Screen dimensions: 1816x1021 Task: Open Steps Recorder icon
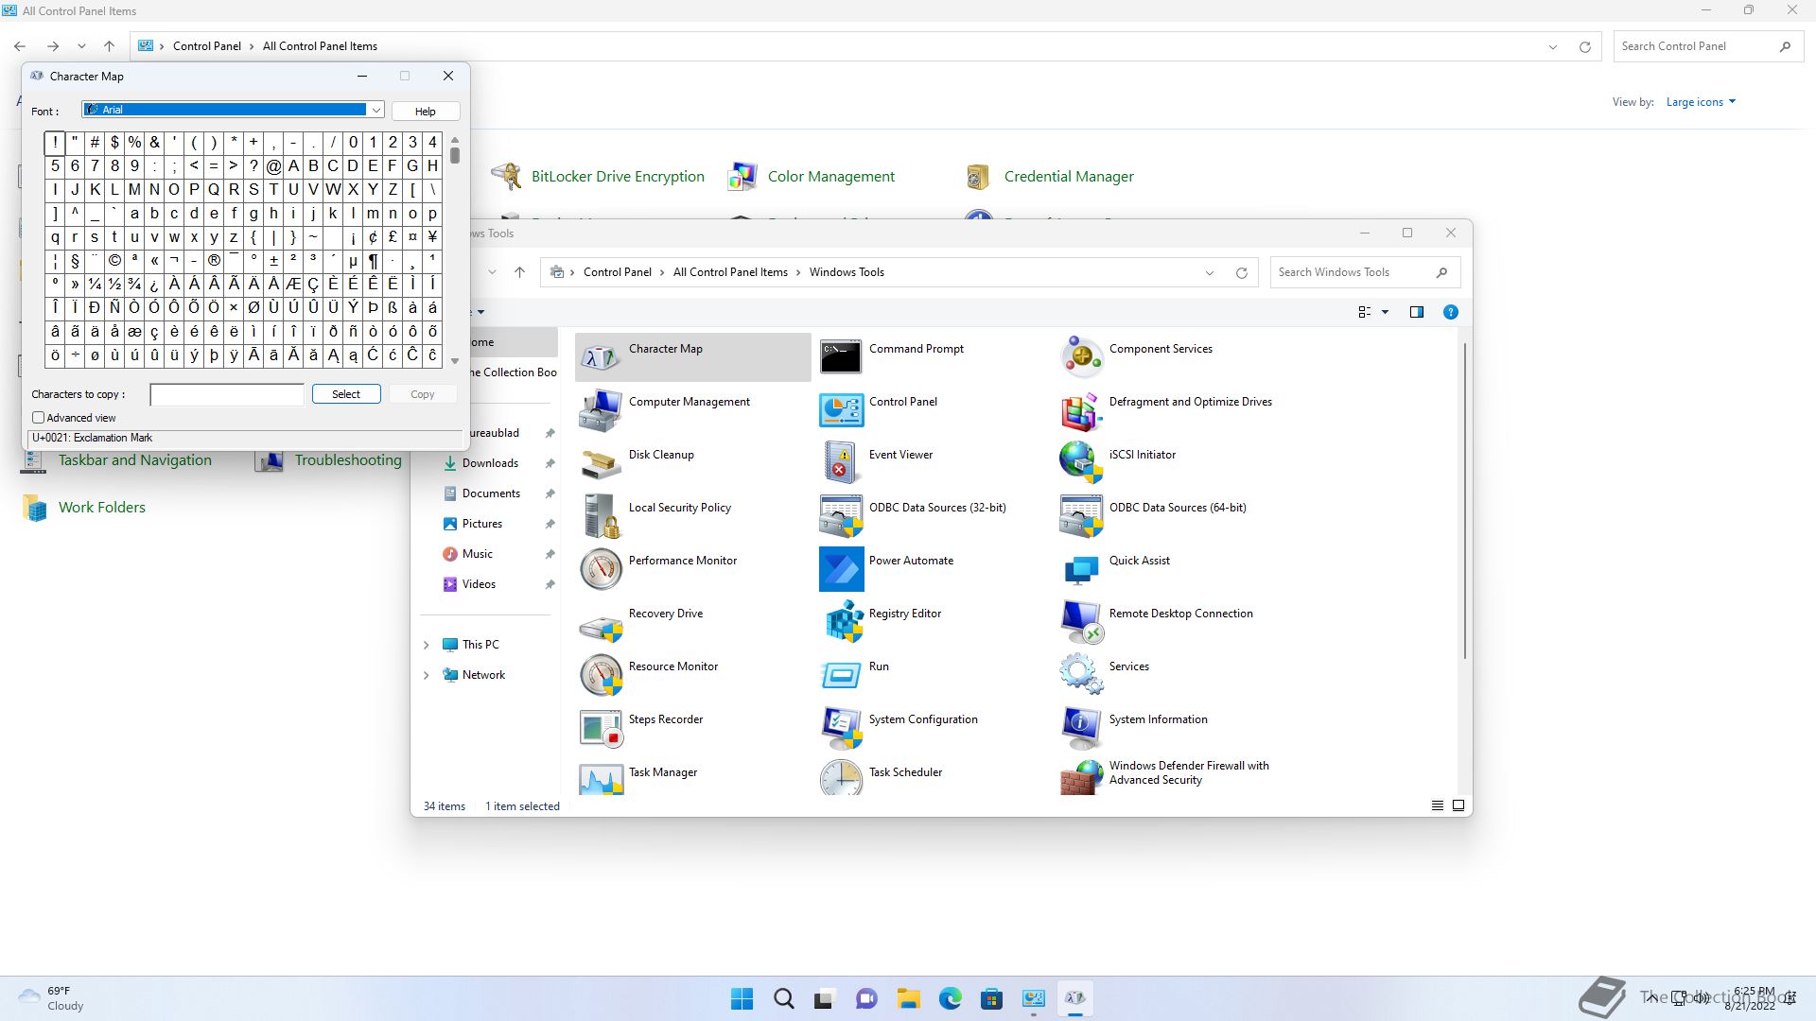[601, 728]
